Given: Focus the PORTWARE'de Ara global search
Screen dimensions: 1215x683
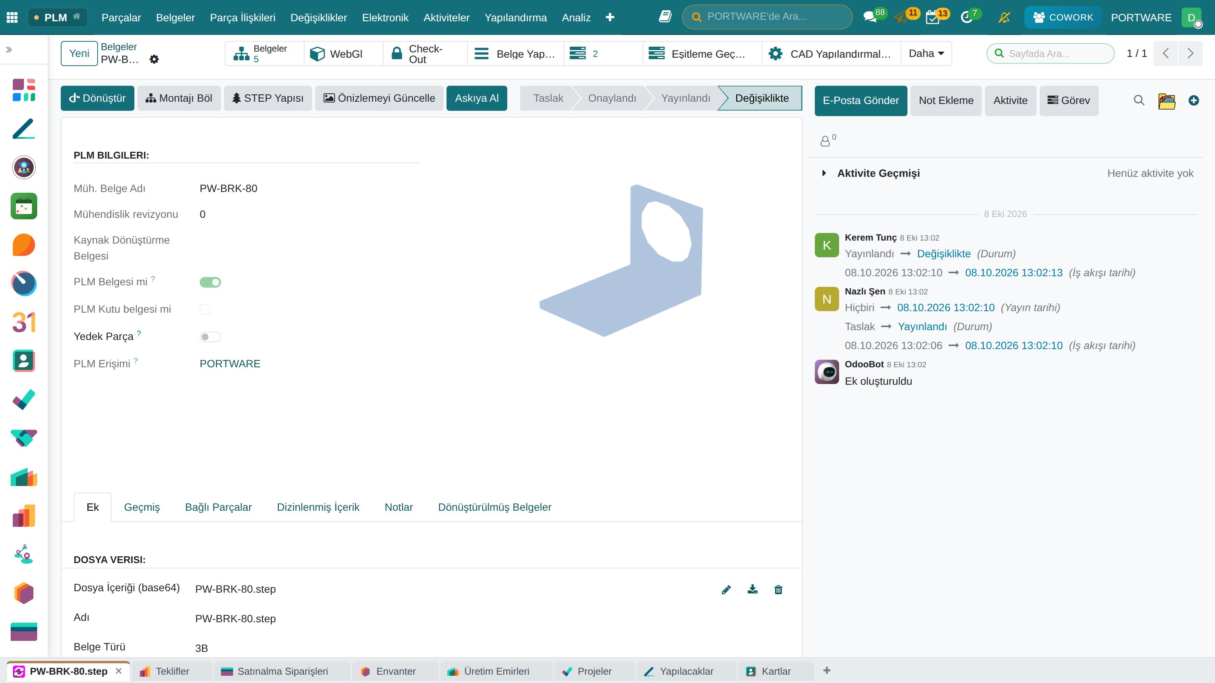Looking at the screenshot, I should (767, 17).
